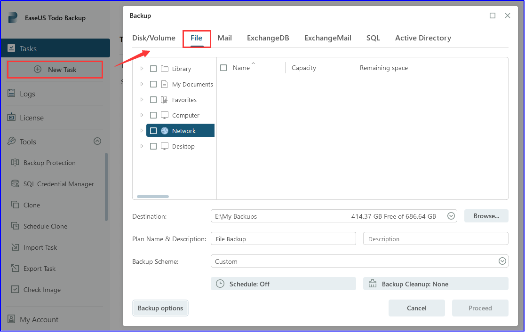Screen dimensions: 525x332
Task: Select the Schedule Clone icon
Action: 15,226
